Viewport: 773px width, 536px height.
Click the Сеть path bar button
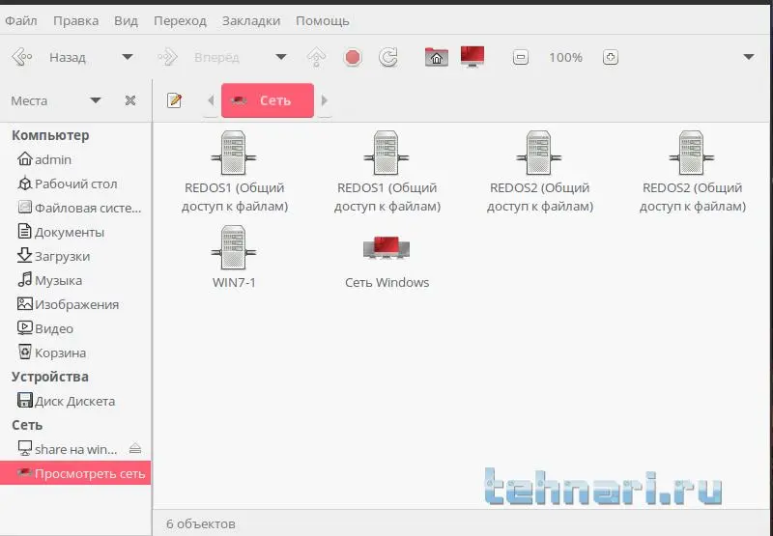[x=268, y=100]
